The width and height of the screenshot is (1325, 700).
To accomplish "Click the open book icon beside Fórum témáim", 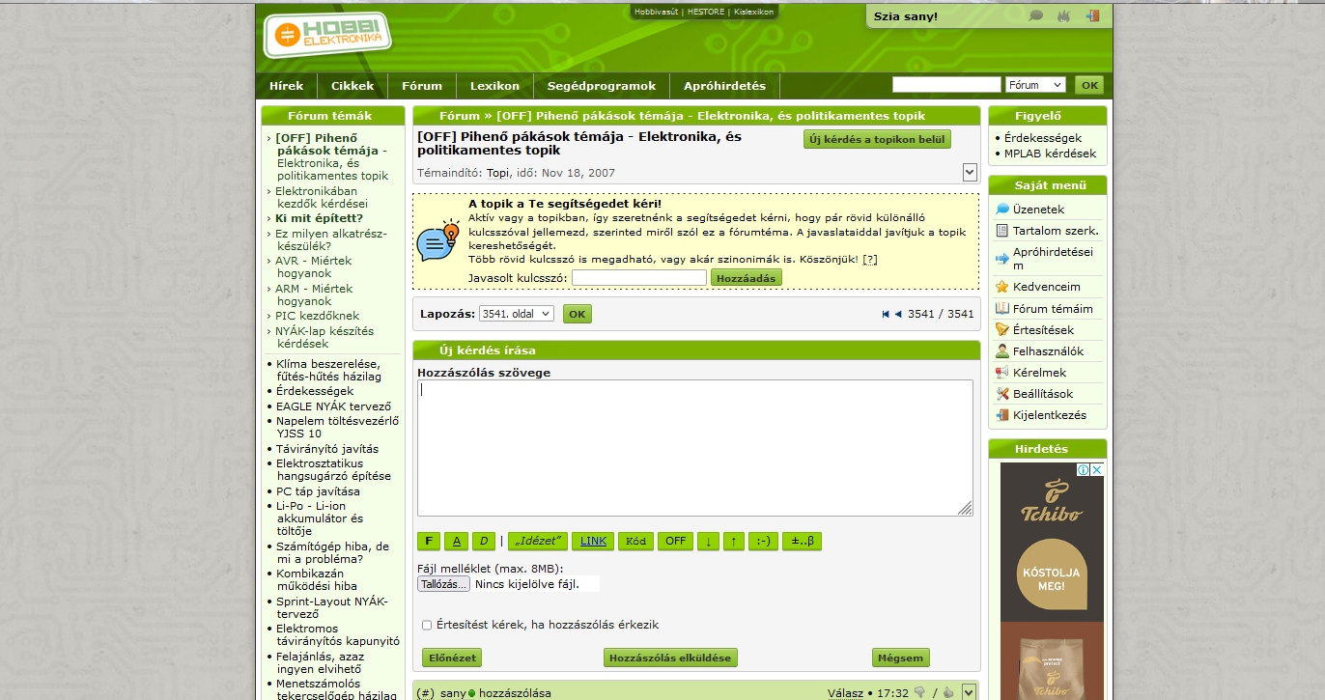I will pos(1002,309).
